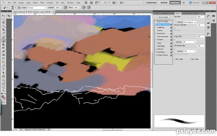The height and width of the screenshot is (136, 217).
Task: Enable the Scattering checkbox
Action: coord(156,28)
